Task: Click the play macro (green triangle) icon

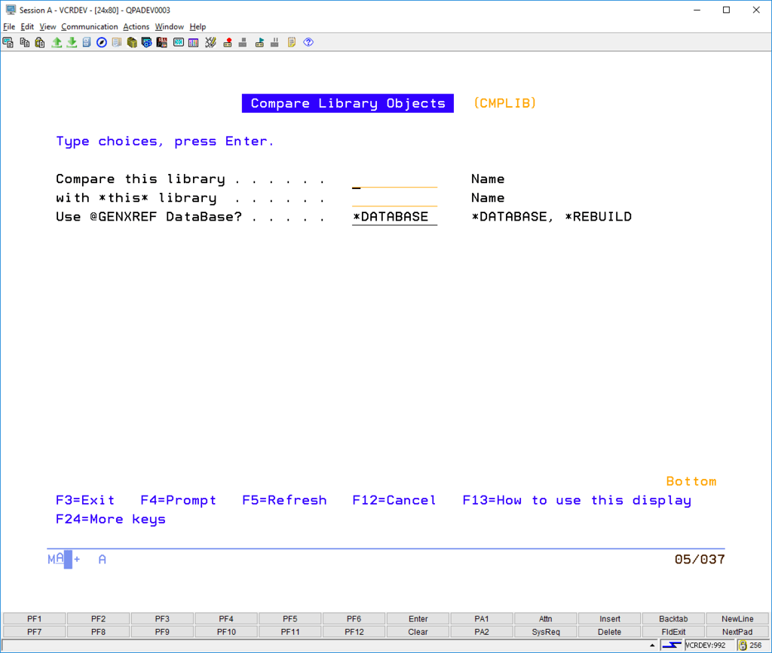Action: point(259,42)
